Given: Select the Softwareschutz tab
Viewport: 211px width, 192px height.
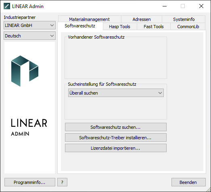Looking at the screenshot, I should (x=80, y=26).
